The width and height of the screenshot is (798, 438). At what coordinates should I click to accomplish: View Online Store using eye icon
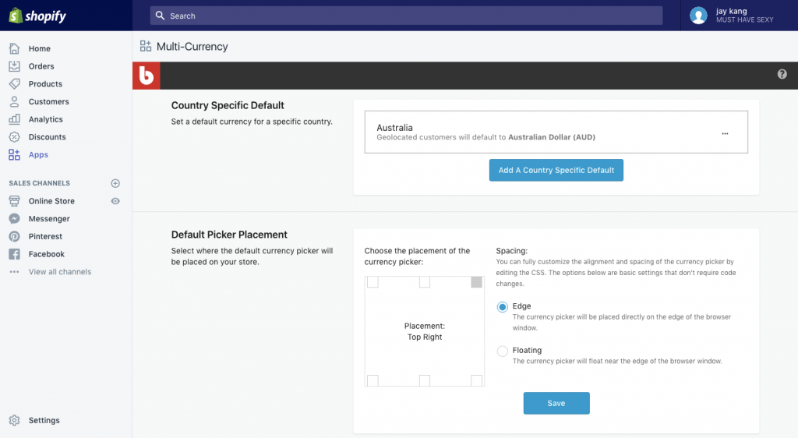[115, 201]
